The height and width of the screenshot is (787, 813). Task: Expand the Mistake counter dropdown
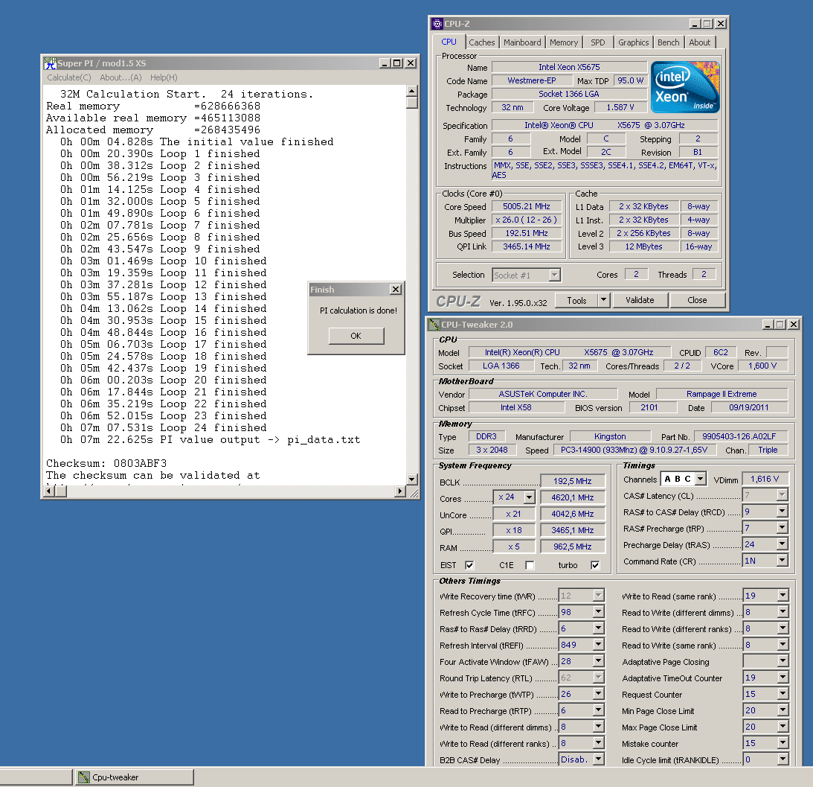(783, 743)
